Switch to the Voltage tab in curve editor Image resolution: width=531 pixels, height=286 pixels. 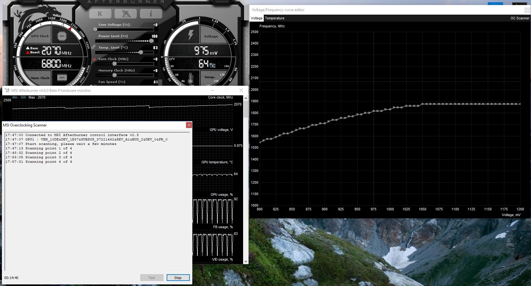coord(256,18)
